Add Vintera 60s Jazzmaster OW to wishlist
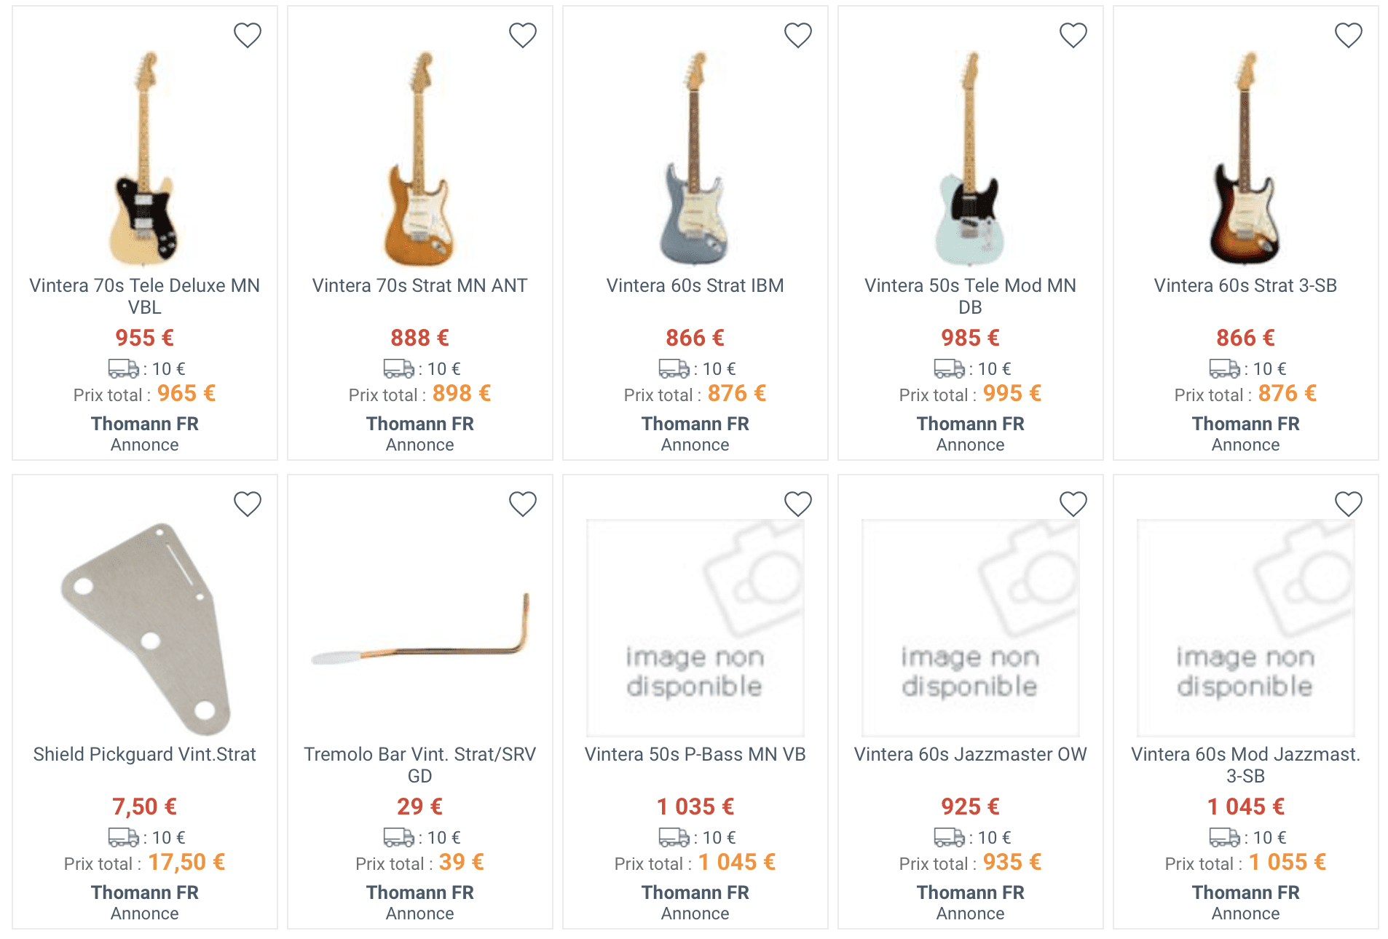The image size is (1388, 939). (1073, 504)
